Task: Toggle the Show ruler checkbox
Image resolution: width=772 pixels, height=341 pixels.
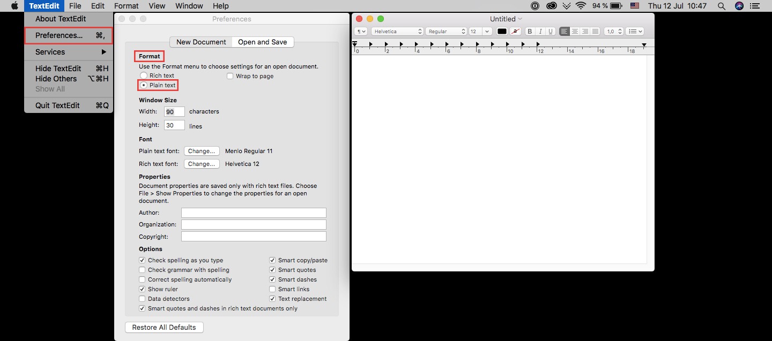Action: [142, 289]
